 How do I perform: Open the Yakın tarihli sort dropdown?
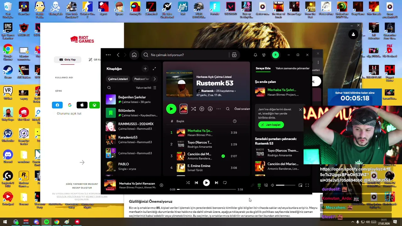146,88
